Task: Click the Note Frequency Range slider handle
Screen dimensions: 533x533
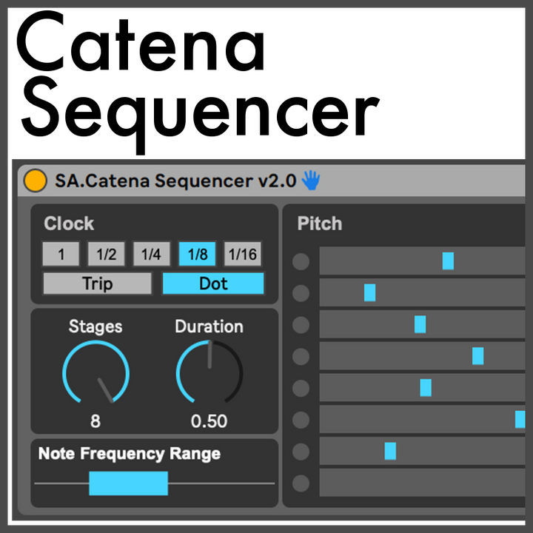Action: pos(128,483)
